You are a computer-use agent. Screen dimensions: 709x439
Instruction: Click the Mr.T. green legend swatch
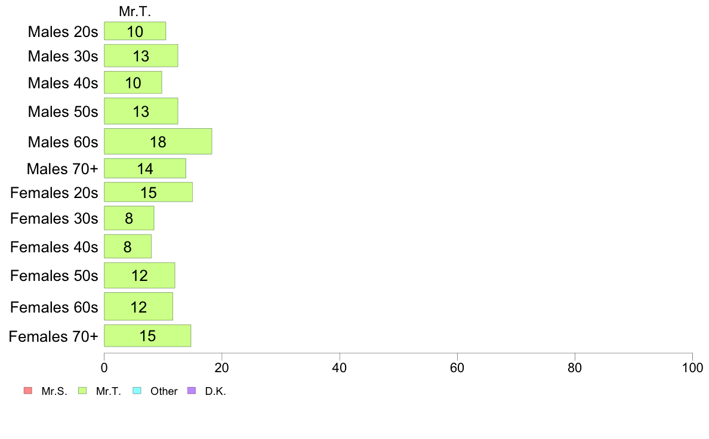[x=82, y=391]
